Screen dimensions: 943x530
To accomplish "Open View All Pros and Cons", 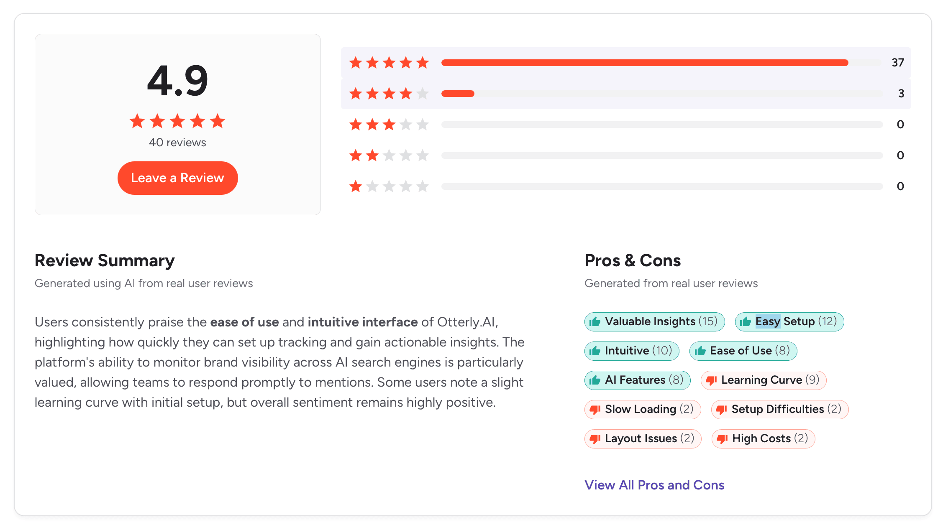I will click(x=654, y=485).
